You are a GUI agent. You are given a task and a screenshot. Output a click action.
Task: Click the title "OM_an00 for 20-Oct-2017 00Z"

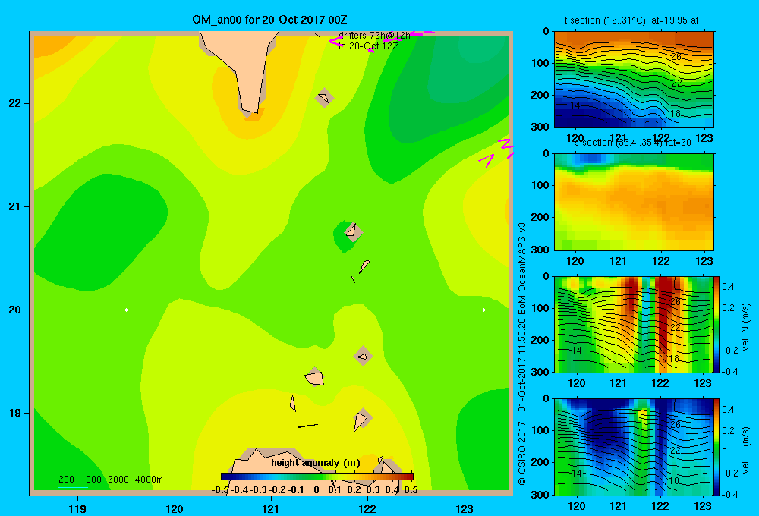click(x=269, y=20)
